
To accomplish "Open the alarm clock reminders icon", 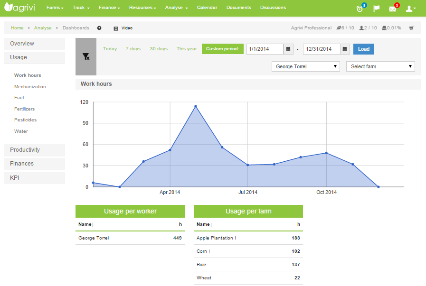I will click(x=360, y=9).
